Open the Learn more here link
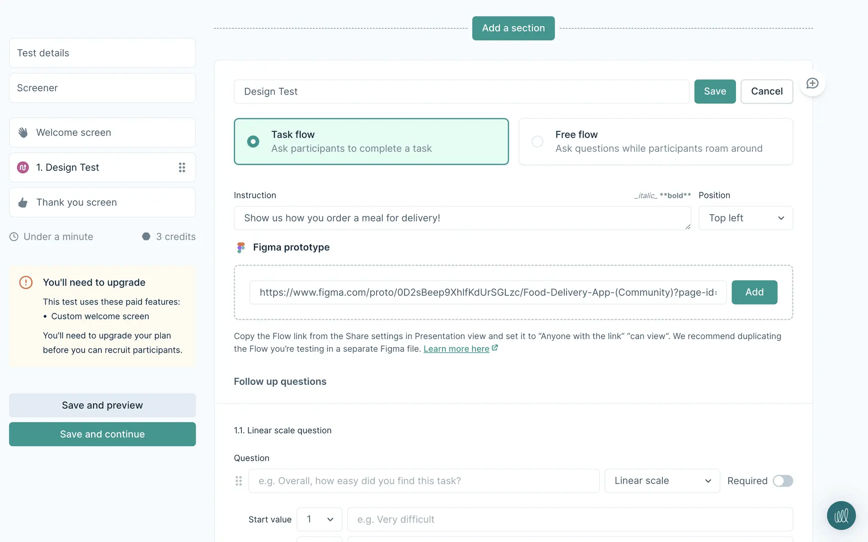 coord(456,349)
